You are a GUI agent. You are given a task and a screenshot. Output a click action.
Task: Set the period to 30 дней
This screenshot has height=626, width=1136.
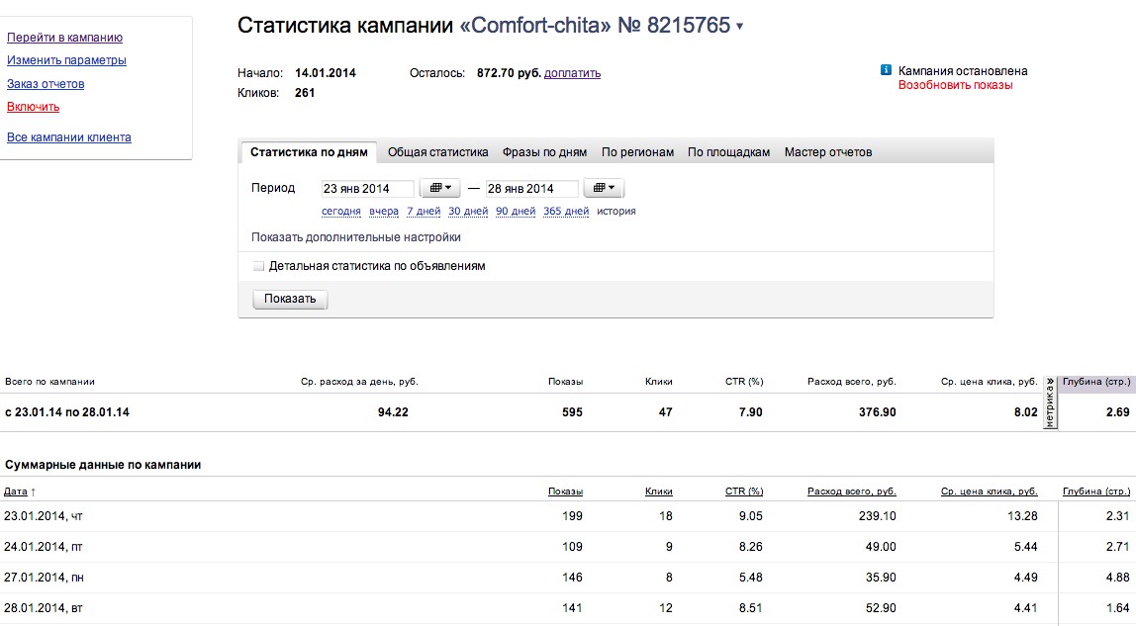468,211
